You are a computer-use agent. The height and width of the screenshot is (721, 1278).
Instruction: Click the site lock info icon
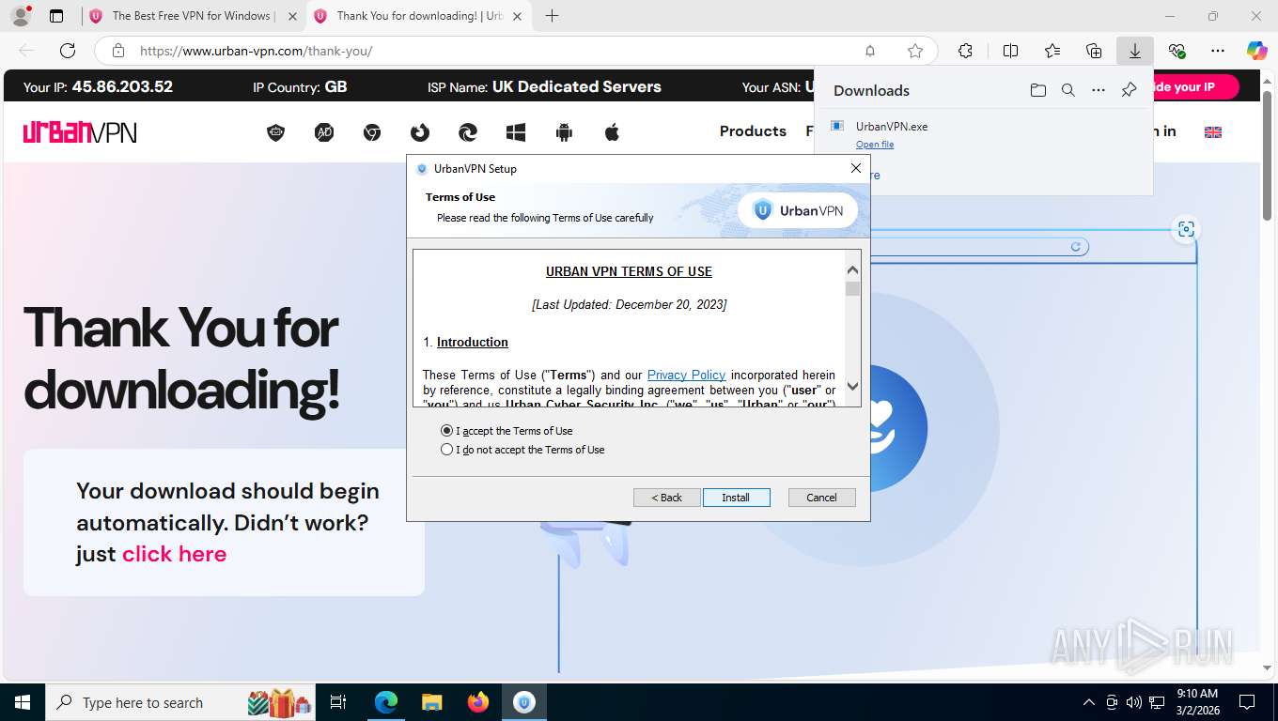coord(118,51)
